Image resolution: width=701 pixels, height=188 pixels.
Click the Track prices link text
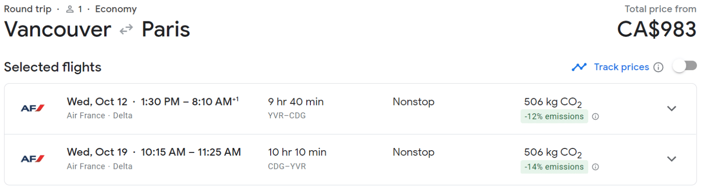coord(621,67)
